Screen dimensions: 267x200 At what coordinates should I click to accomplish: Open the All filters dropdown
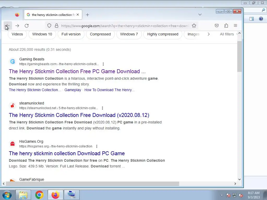(228, 34)
